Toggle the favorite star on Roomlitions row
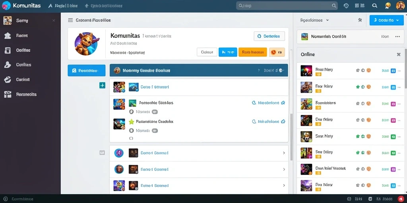The height and width of the screenshot is (203, 407). point(358,103)
